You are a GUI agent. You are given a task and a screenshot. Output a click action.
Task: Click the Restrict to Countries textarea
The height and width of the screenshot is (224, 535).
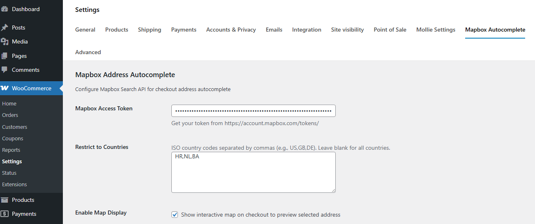point(253,172)
